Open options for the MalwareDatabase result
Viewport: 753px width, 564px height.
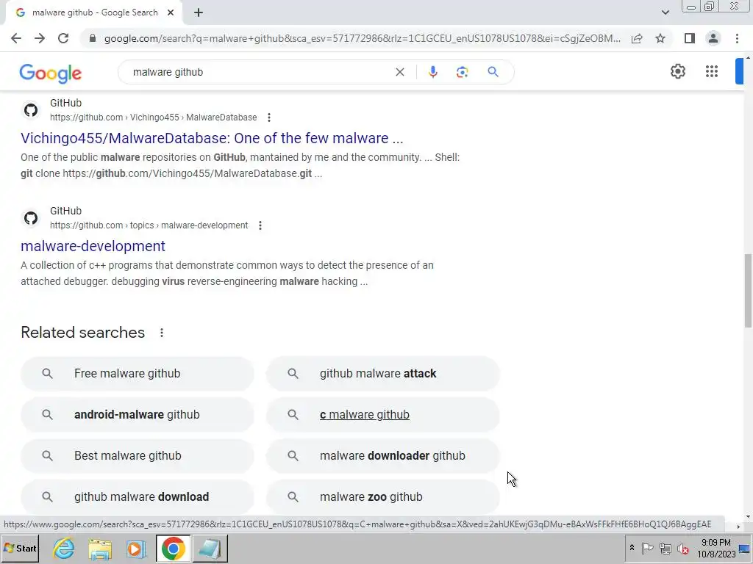tap(269, 117)
